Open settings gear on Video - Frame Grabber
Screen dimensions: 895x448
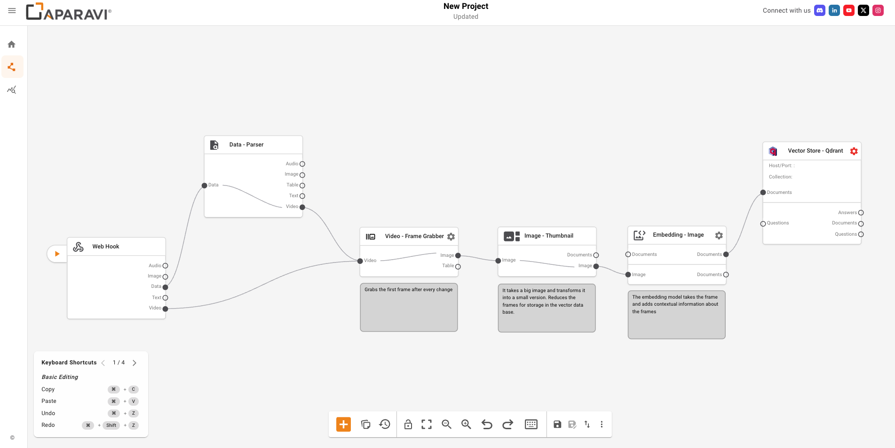click(x=451, y=237)
